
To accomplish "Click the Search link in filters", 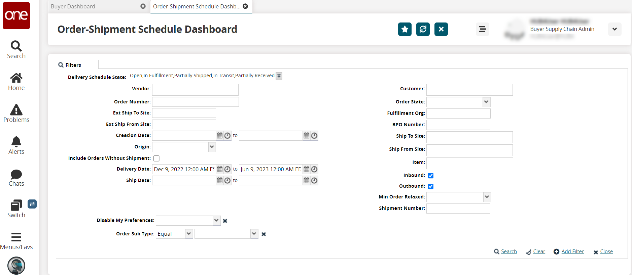I will point(508,251).
